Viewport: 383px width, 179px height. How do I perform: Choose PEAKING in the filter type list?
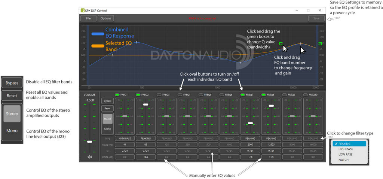(x=349, y=144)
